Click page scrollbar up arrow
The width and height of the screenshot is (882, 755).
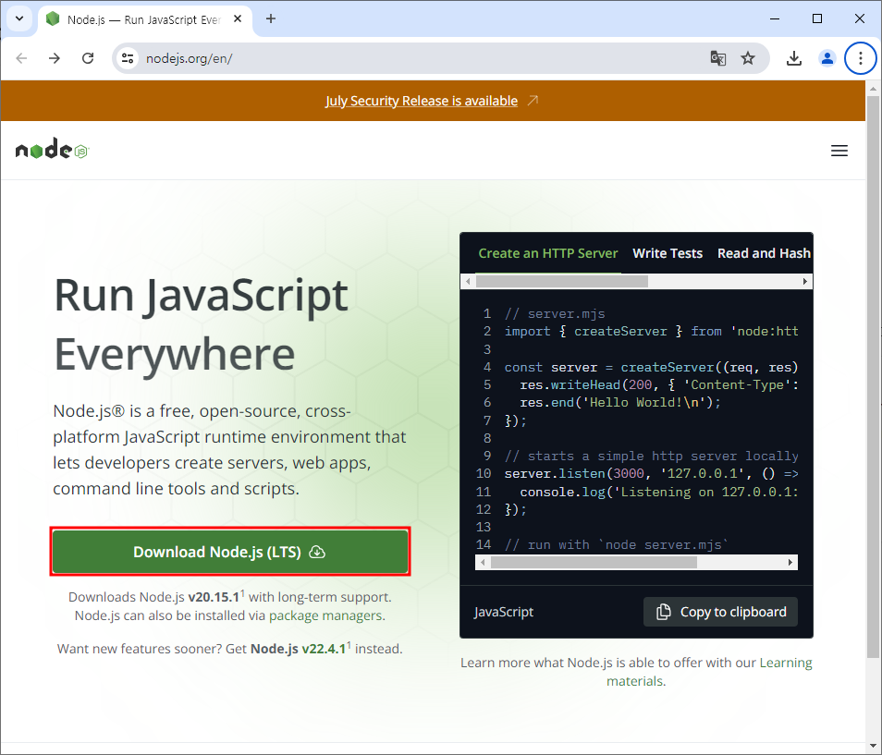point(873,89)
